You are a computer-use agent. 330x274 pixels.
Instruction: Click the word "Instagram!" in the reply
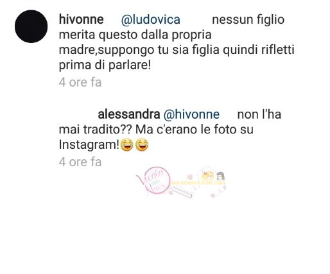(x=89, y=145)
